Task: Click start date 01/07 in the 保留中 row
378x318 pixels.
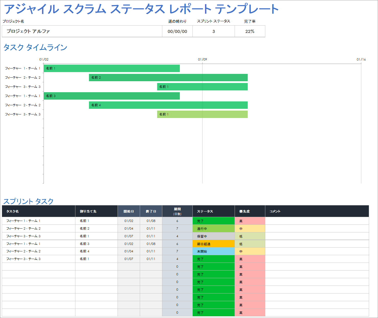Action: point(129,236)
